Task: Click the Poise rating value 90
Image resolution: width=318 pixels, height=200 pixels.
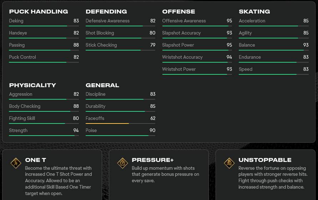Action: pyautogui.click(x=152, y=131)
